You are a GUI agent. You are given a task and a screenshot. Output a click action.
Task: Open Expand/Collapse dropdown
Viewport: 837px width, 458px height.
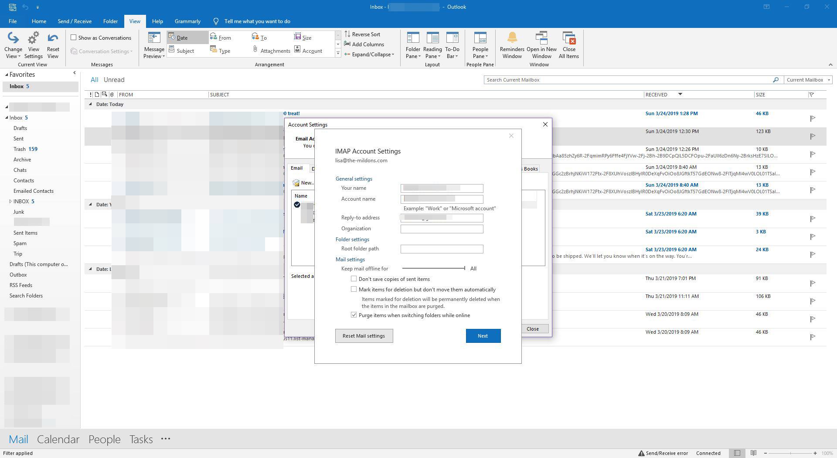pos(369,55)
